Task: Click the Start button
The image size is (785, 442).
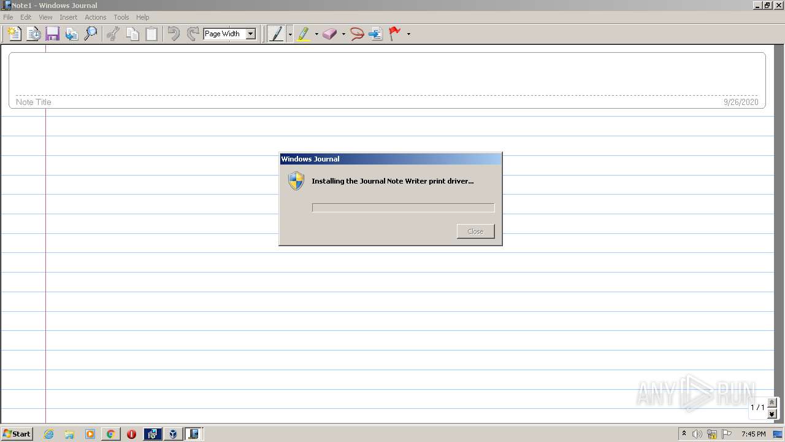Action: 17,434
